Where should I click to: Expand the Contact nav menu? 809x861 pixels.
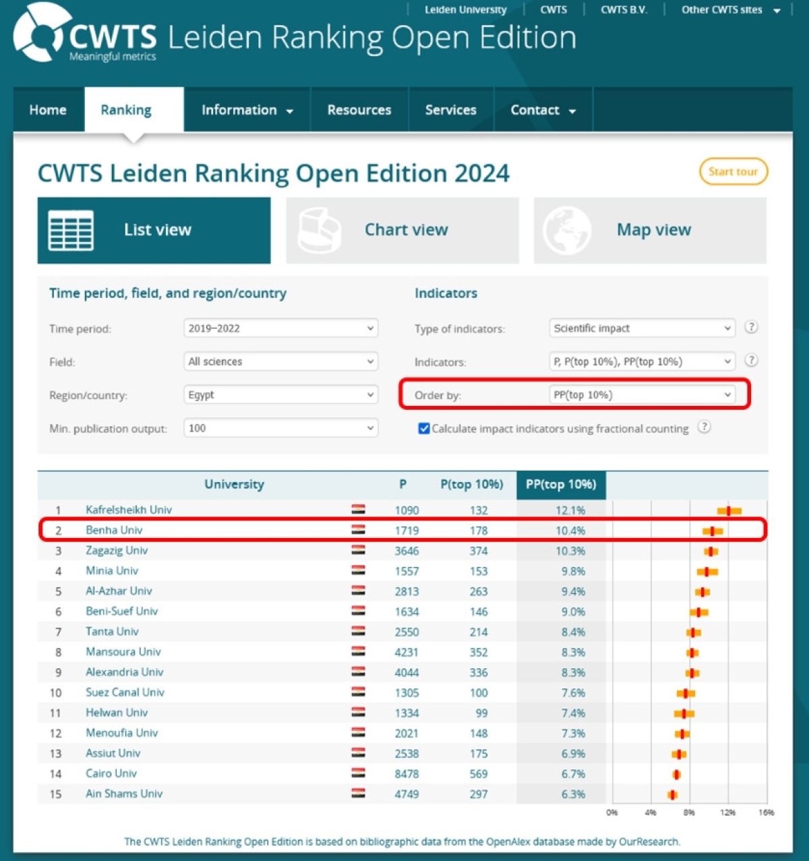click(543, 110)
